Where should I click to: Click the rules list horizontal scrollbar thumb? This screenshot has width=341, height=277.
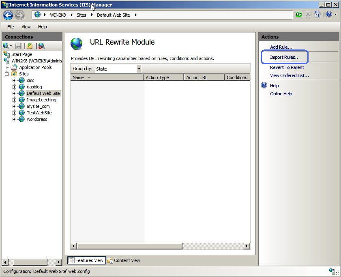coord(129,246)
